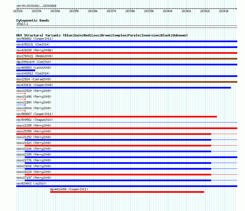
Task: Click the chr15:26331911..26343669 coordinate label
Action: 36,6
